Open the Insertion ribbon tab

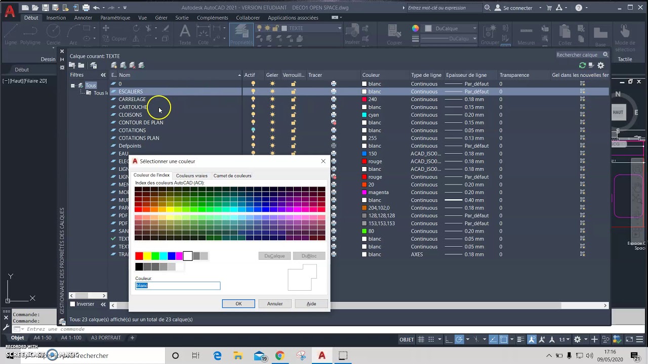(56, 18)
